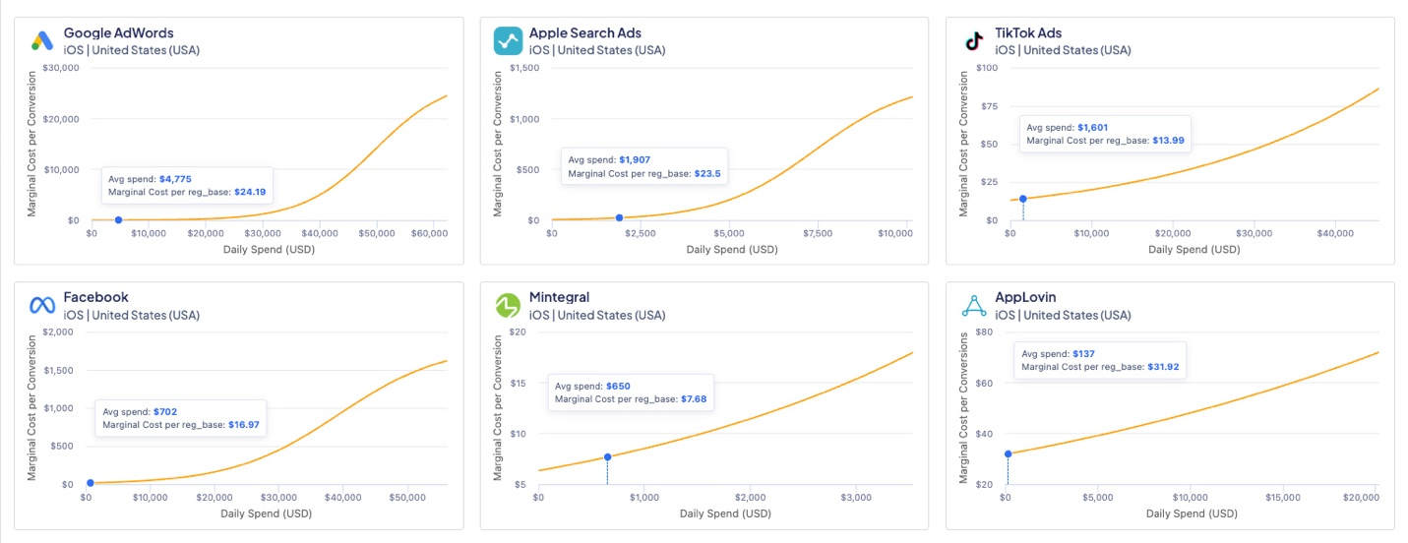
Task: Click the '$15,000' x-axis tick in AppLovin chart
Action: (1284, 498)
